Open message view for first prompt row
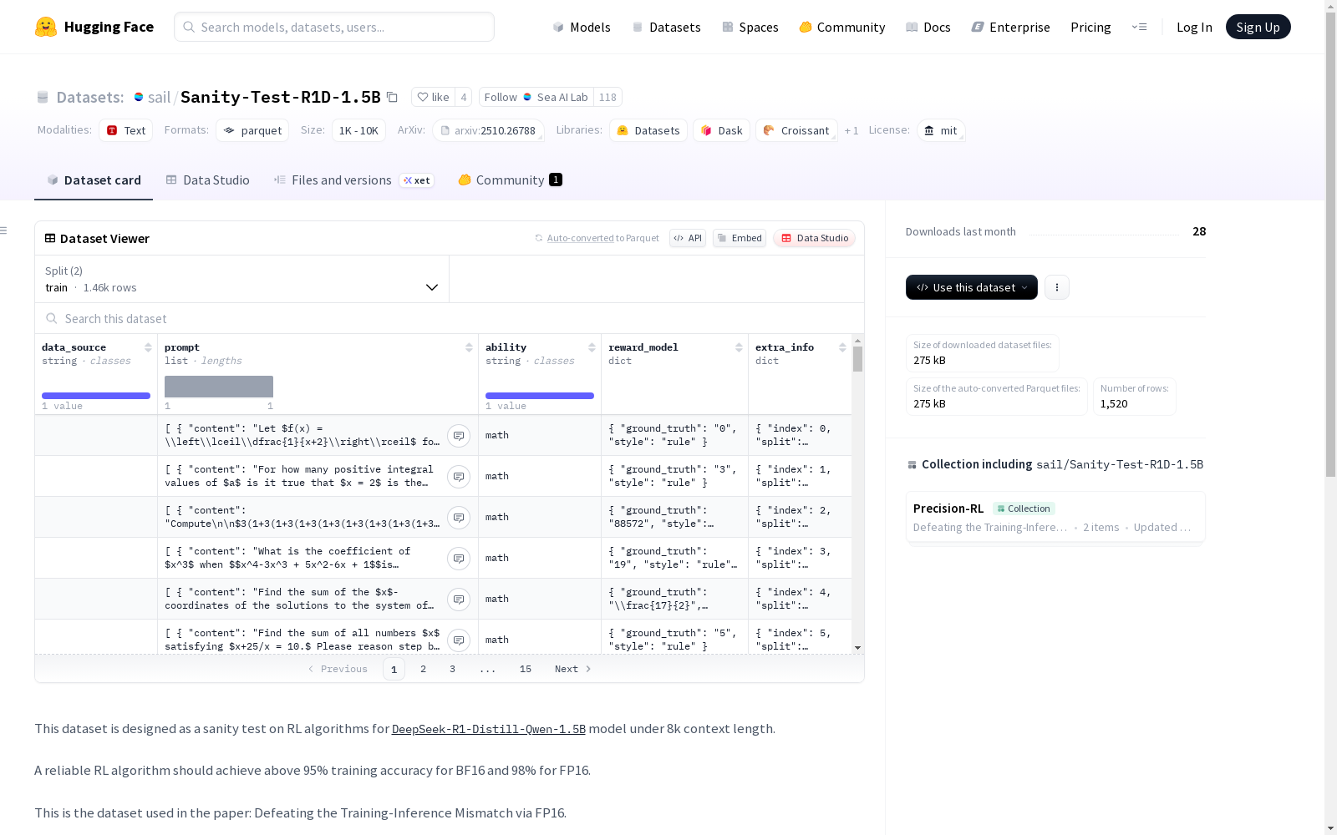The height and width of the screenshot is (835, 1337). coord(459,436)
